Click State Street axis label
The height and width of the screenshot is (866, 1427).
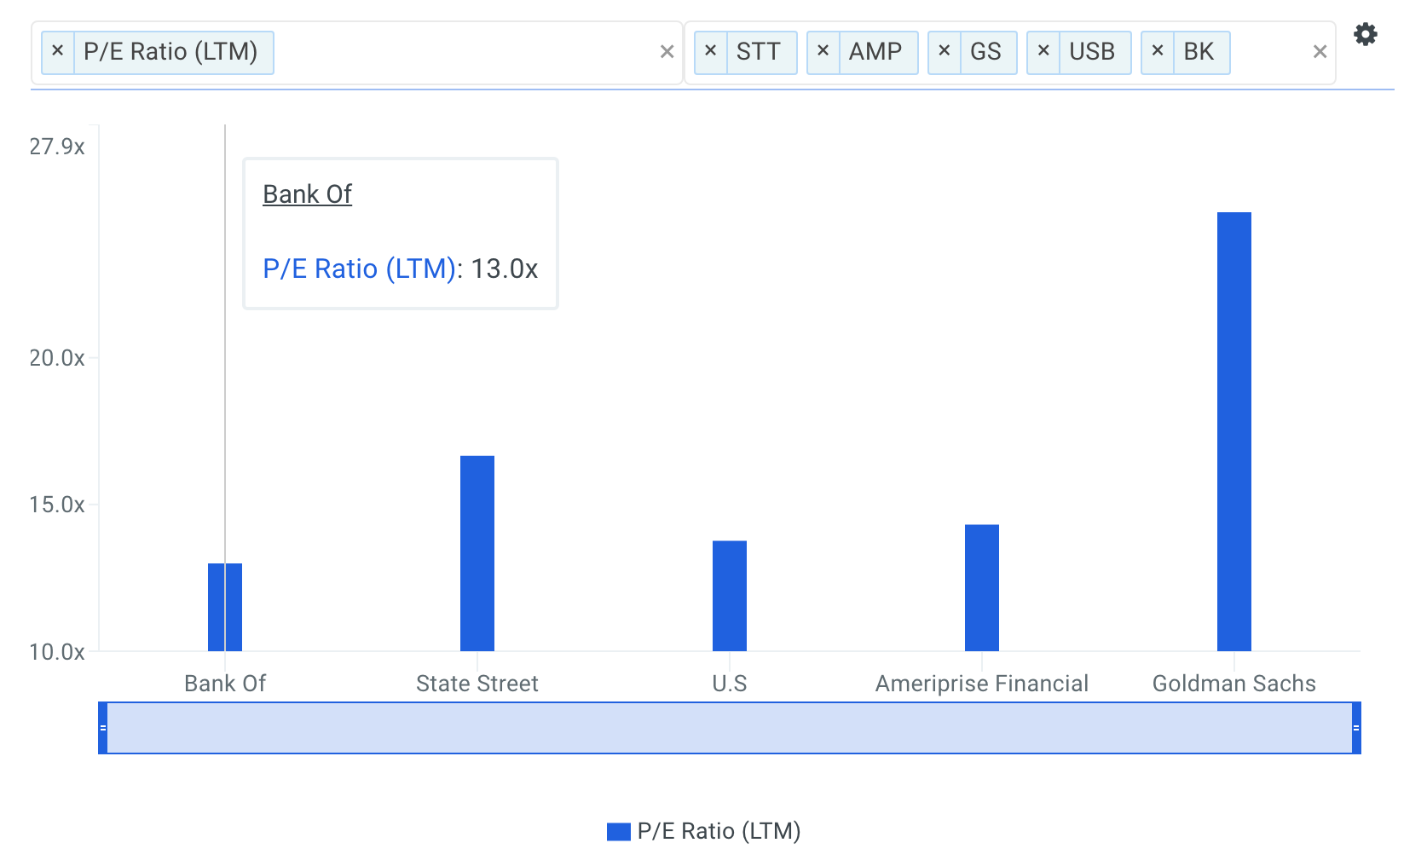(x=477, y=684)
